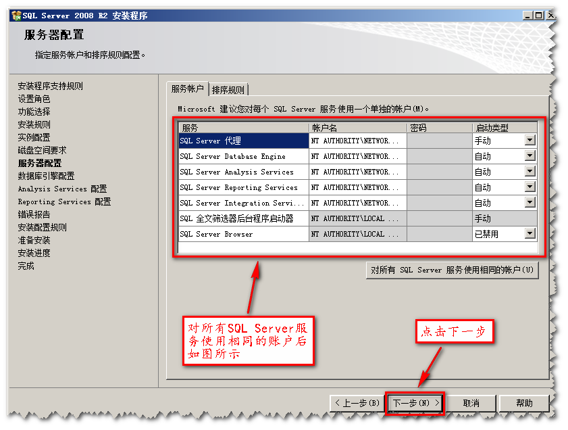Select SQL Server Reporting Services service name

tap(244, 187)
